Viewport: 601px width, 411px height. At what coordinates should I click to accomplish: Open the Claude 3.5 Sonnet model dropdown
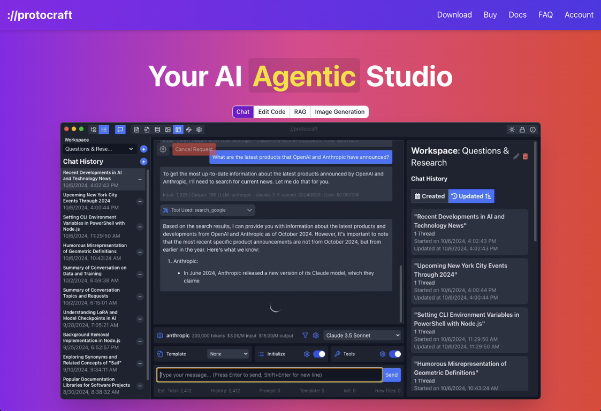362,336
